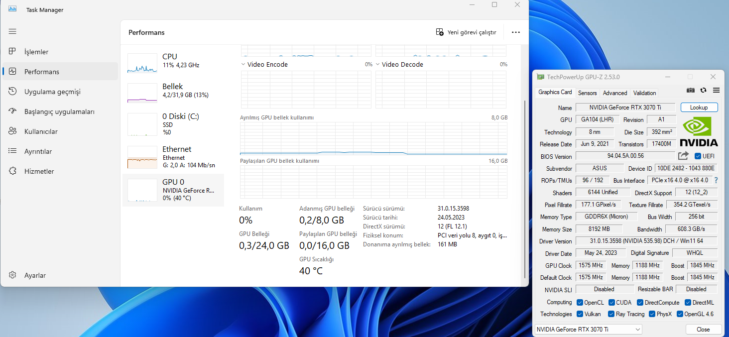Click the GPU Sıcaklığı value 40 °C

311,271
